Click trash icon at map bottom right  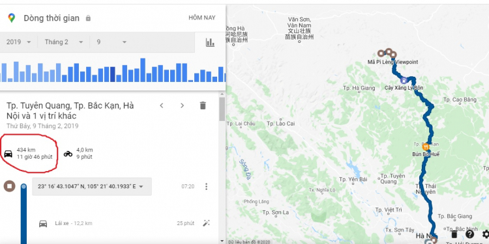point(454,234)
